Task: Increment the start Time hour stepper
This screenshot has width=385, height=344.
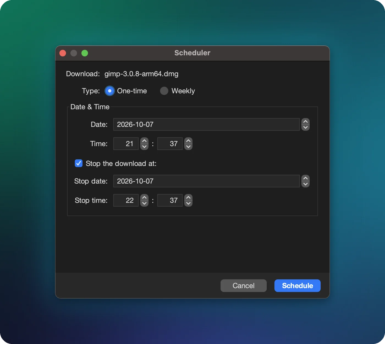Action: (x=144, y=141)
